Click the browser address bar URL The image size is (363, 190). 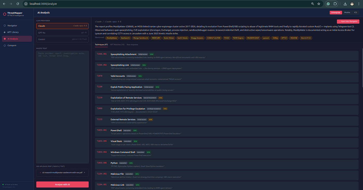(x=43, y=4)
